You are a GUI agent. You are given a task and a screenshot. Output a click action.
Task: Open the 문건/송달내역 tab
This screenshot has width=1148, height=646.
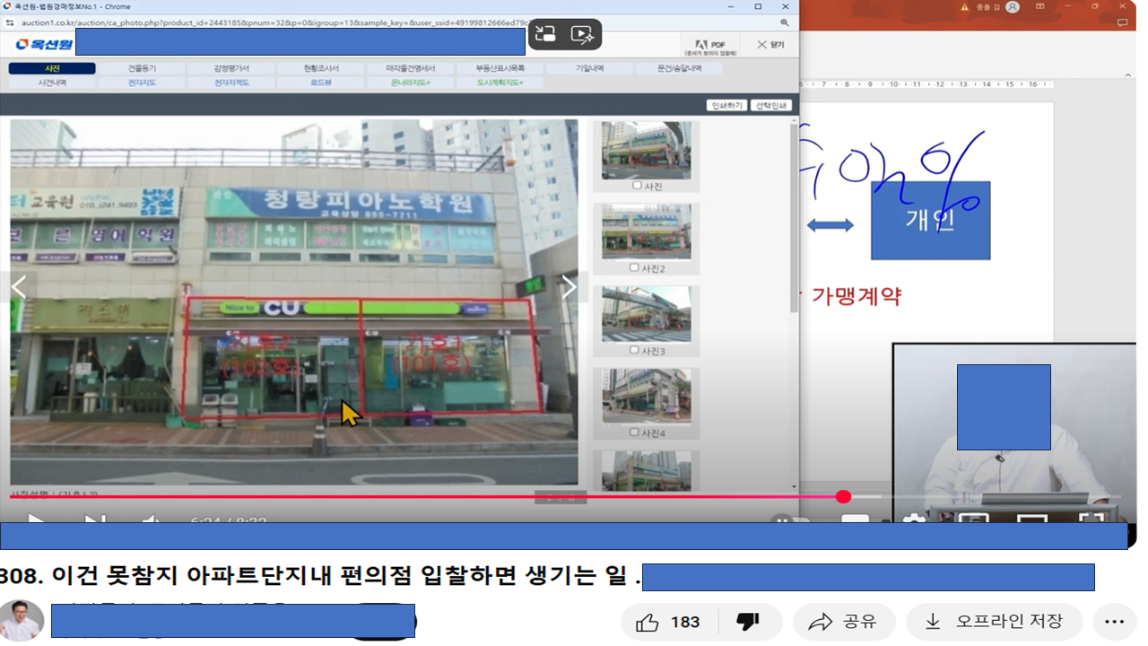tap(679, 68)
